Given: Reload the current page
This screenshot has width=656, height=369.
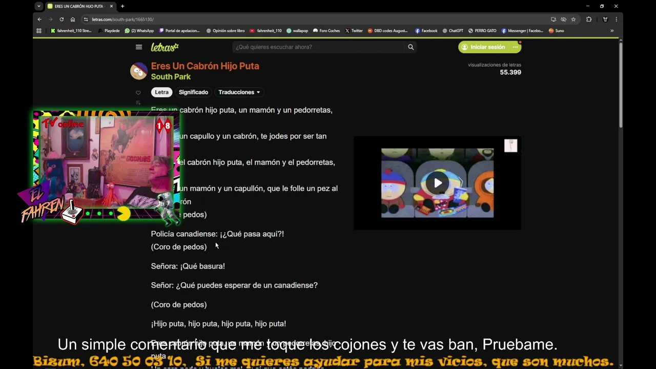Looking at the screenshot, I should 61,19.
